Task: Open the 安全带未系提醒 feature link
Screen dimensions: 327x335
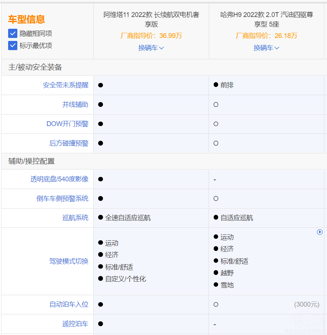Action: pos(65,85)
